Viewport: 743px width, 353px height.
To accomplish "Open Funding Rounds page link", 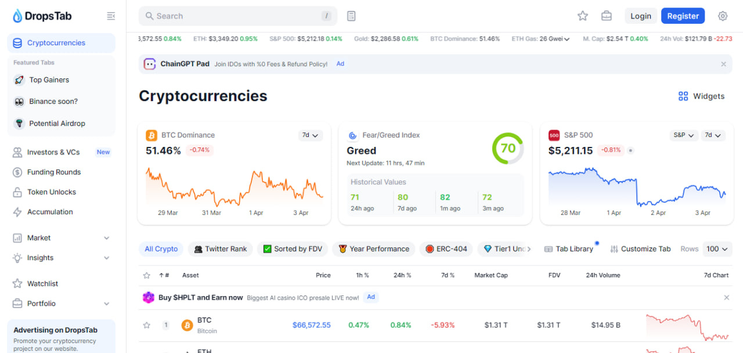I will 54,172.
